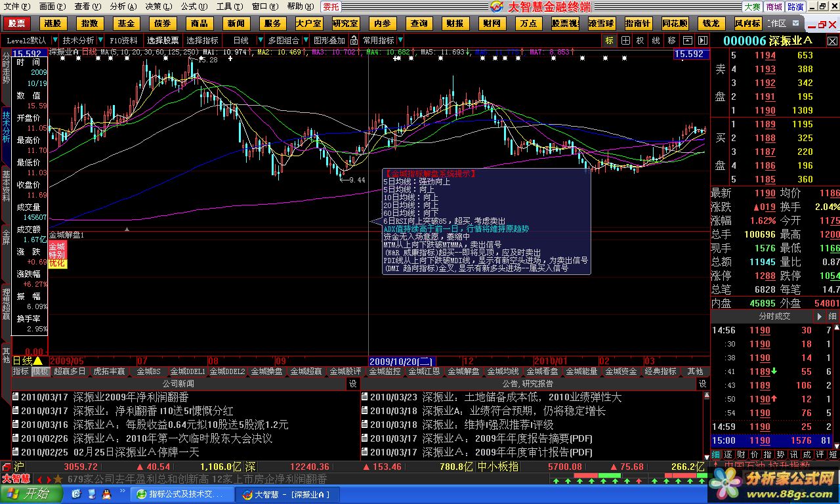Select the 经典指标 indicator tab
The image size is (840, 504).
click(x=660, y=371)
